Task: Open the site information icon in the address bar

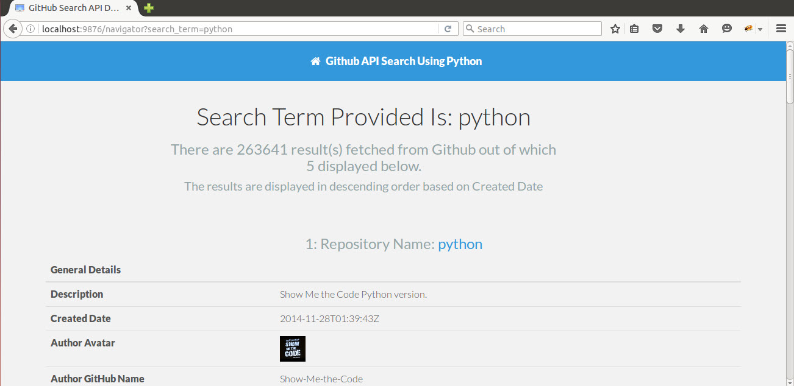Action: pos(30,29)
